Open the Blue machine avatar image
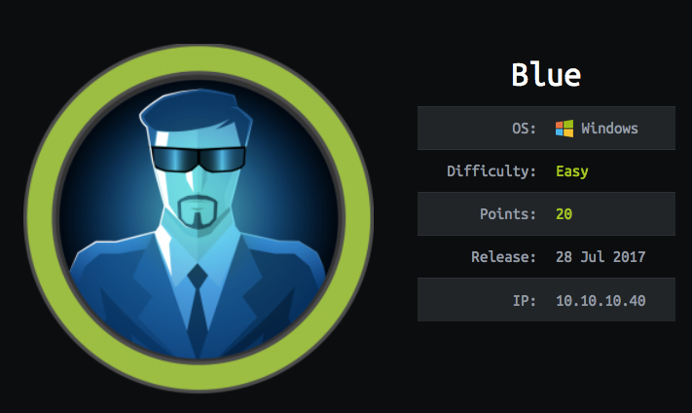Viewport: 692px width, 413px height. (x=199, y=218)
